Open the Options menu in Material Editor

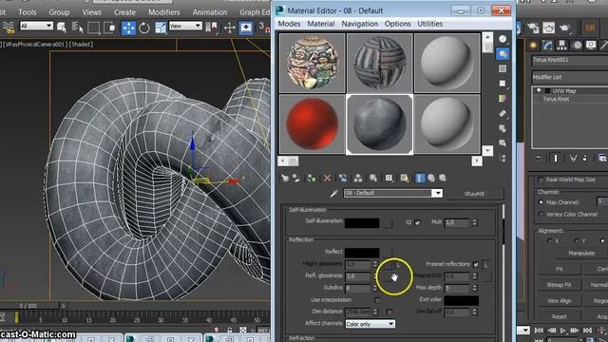[x=397, y=24]
